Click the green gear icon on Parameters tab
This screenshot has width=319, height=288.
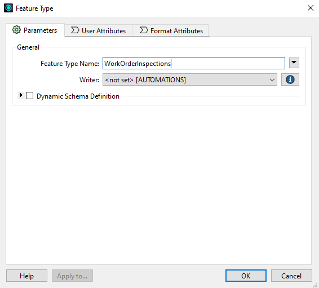16,30
